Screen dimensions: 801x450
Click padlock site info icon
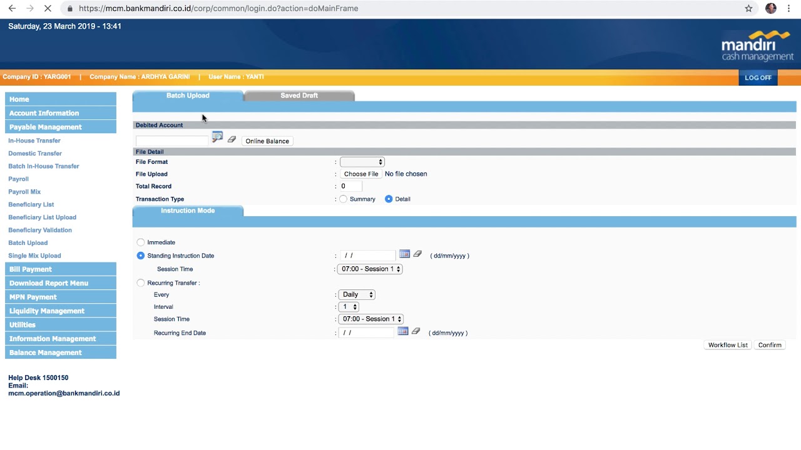pos(70,9)
